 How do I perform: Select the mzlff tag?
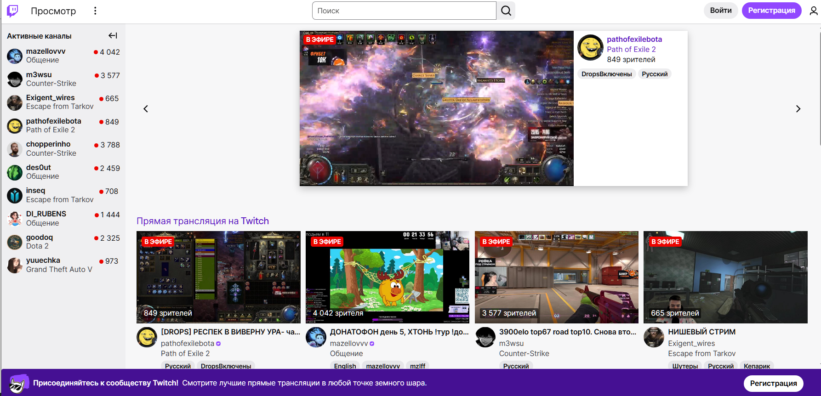417,366
